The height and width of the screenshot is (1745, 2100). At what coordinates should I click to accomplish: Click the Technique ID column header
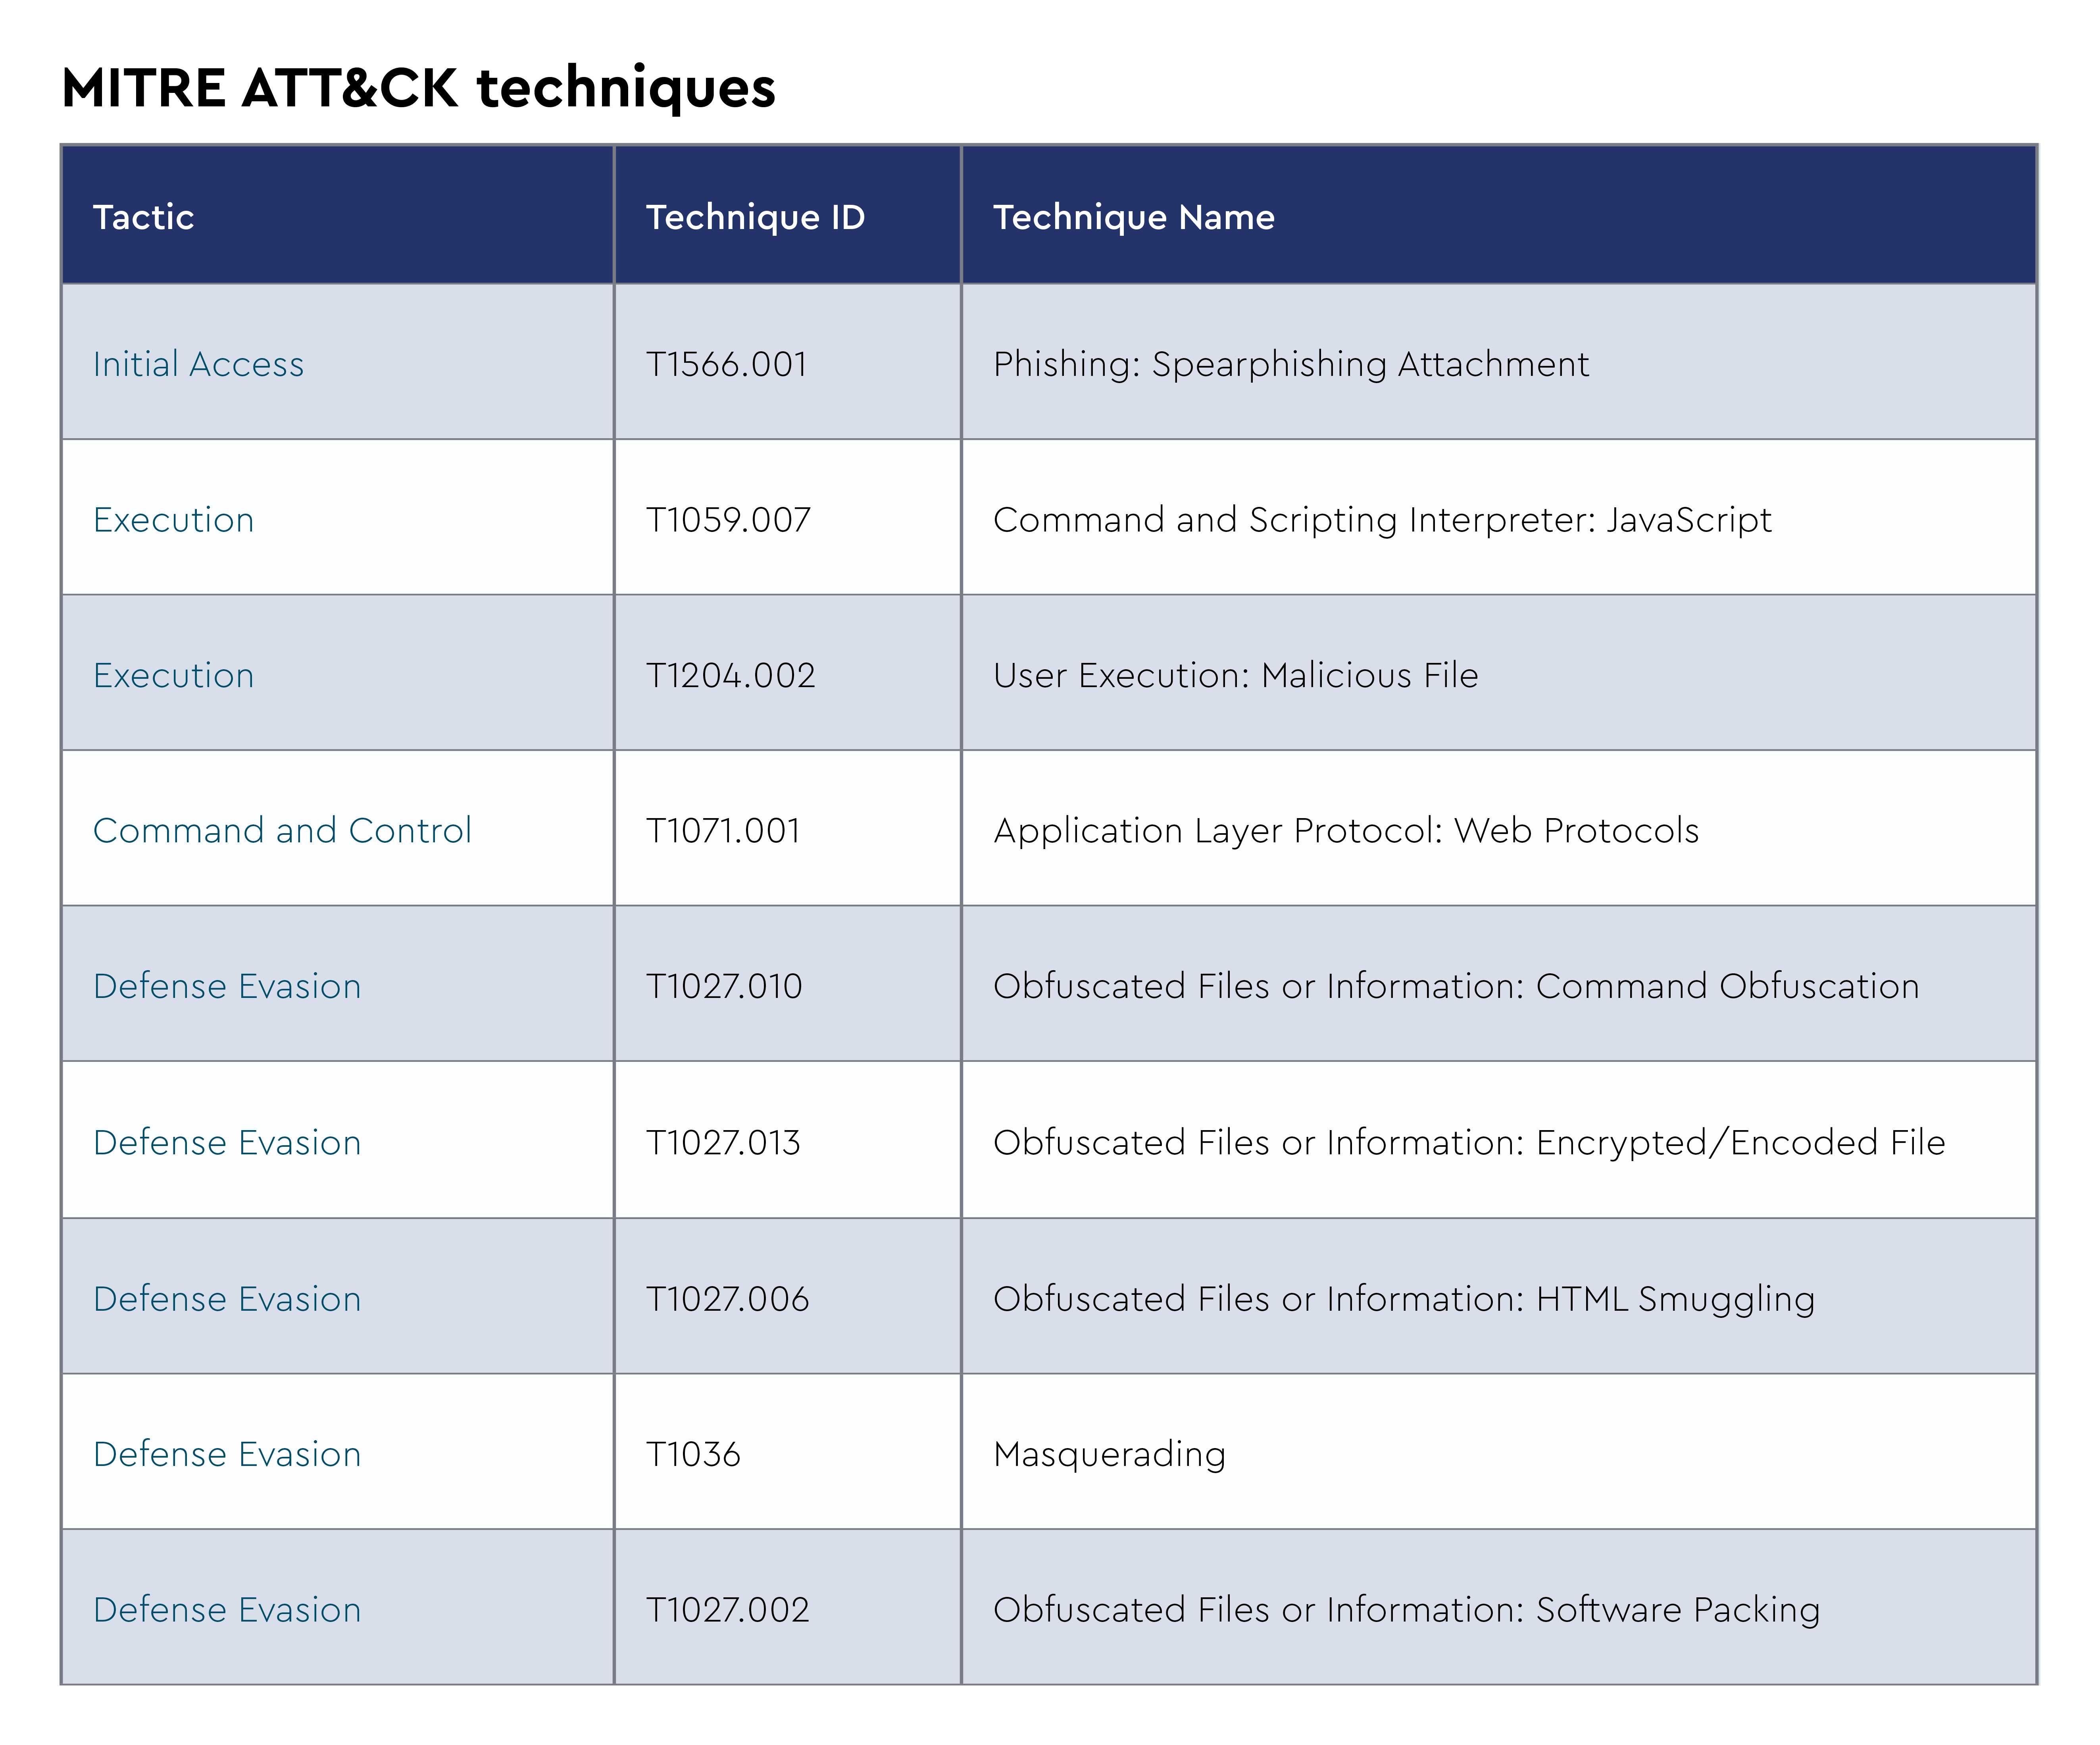coord(755,217)
